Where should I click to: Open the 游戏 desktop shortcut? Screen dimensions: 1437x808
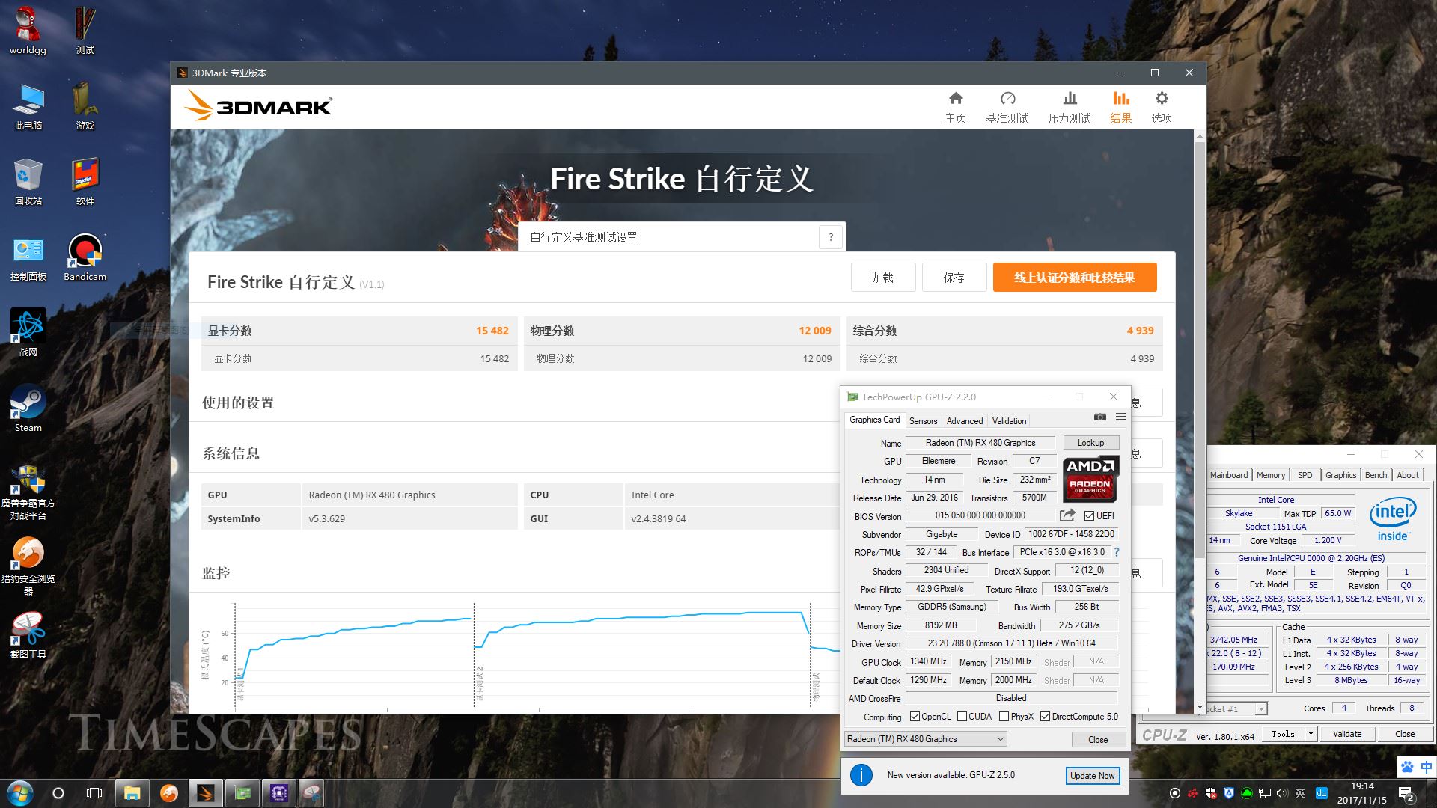[85, 105]
